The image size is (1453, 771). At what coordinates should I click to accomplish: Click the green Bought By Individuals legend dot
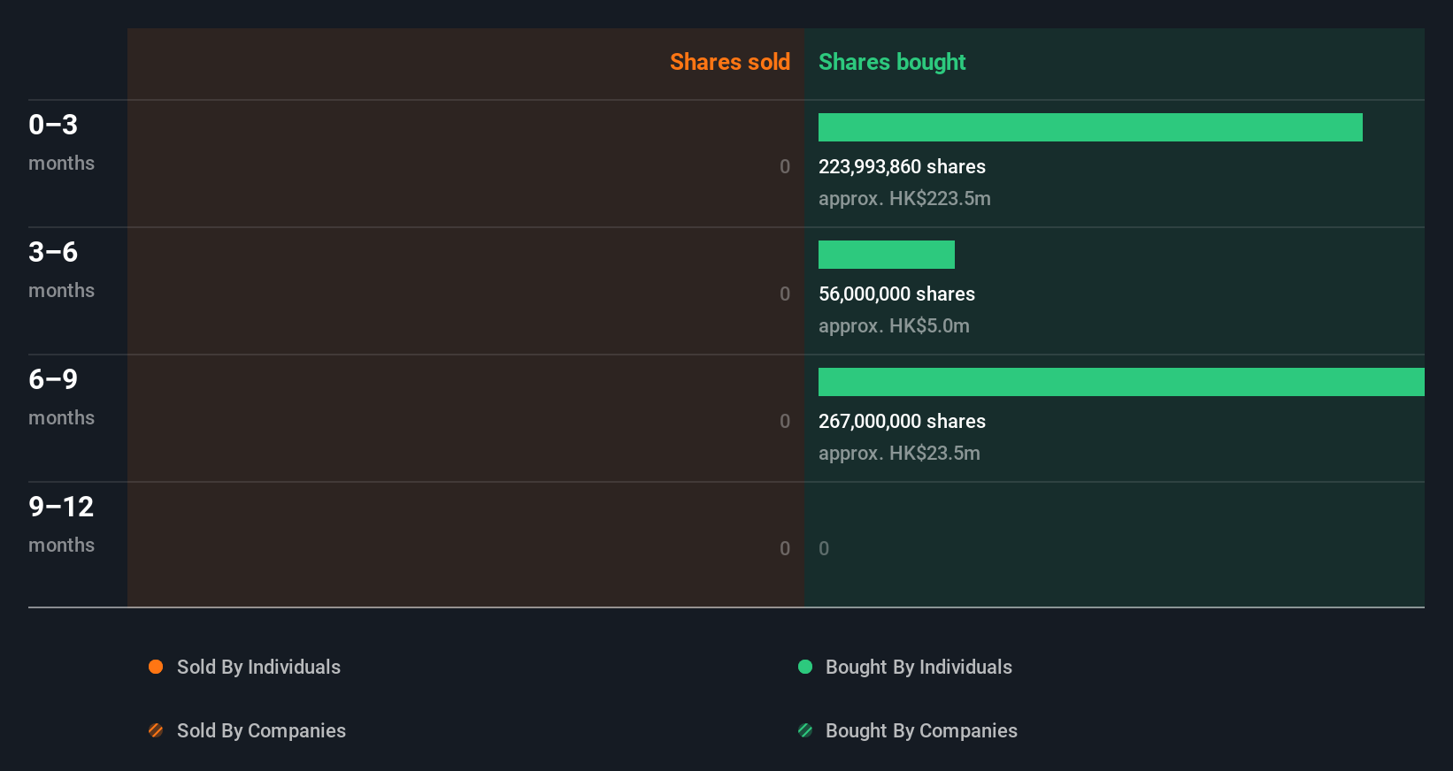pos(805,667)
